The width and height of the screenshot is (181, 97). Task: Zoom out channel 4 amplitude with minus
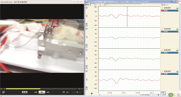pos(87,89)
